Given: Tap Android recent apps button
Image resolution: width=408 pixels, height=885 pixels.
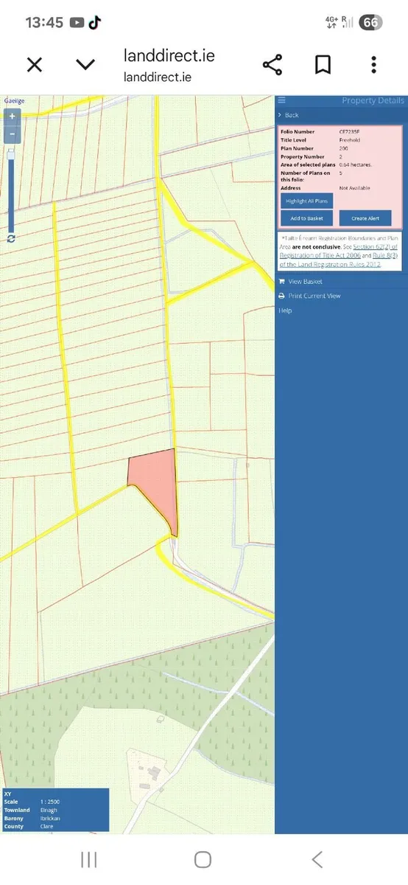Looking at the screenshot, I should pyautogui.click(x=88, y=859).
